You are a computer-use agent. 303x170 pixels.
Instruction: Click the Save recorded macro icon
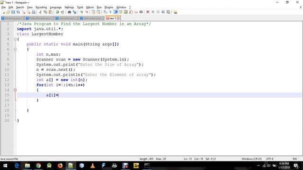tap(169, 12)
